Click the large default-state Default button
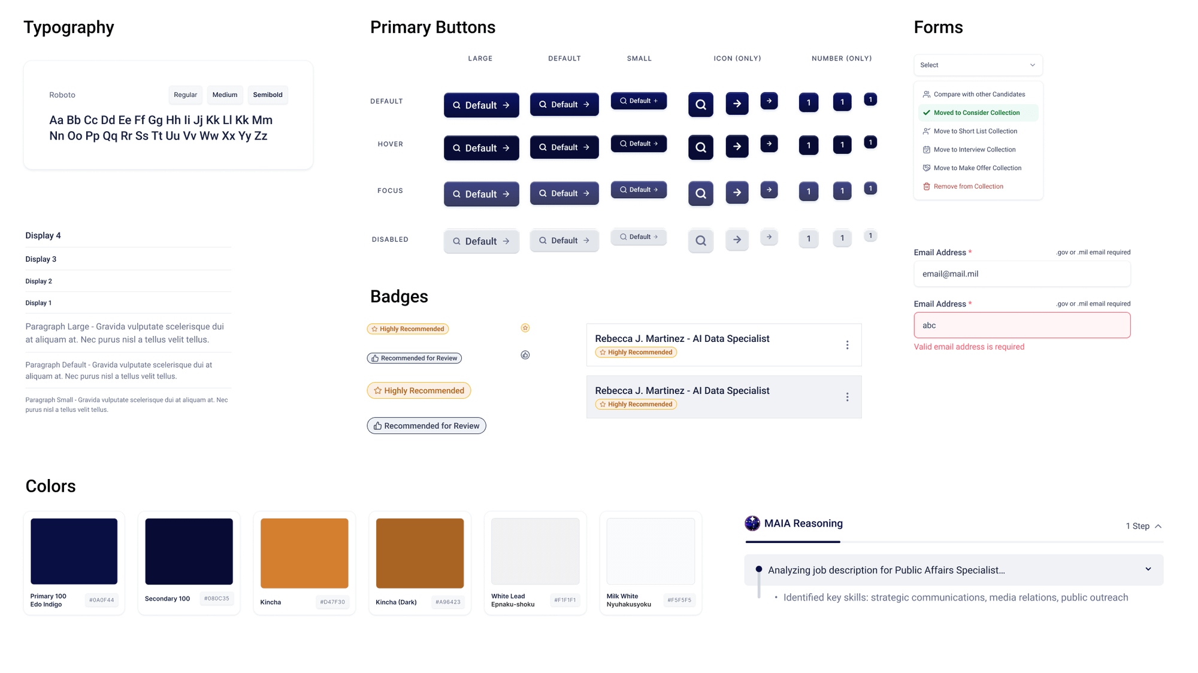This screenshot has width=1198, height=673. (x=481, y=105)
